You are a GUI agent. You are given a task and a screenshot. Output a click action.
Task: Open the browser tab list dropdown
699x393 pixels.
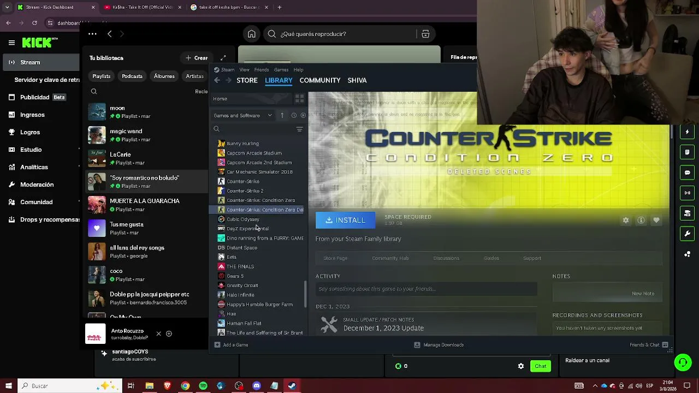tap(7, 8)
